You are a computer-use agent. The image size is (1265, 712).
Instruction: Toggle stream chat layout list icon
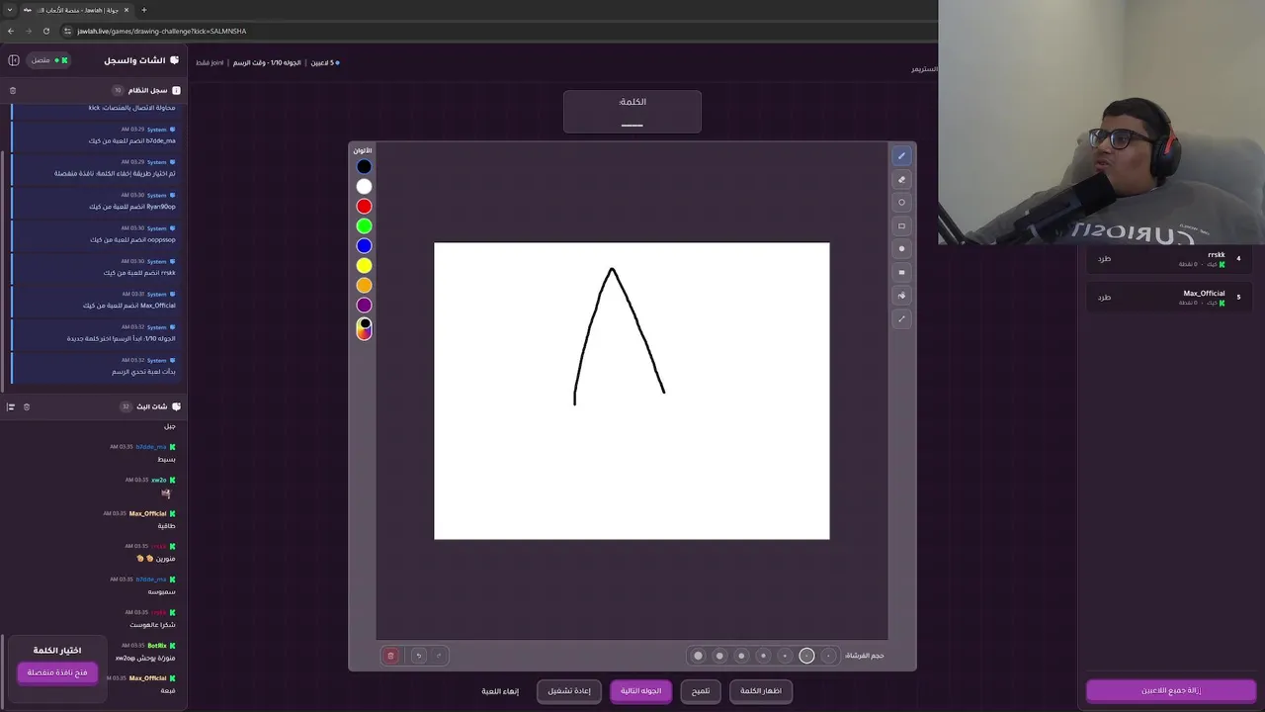11,406
